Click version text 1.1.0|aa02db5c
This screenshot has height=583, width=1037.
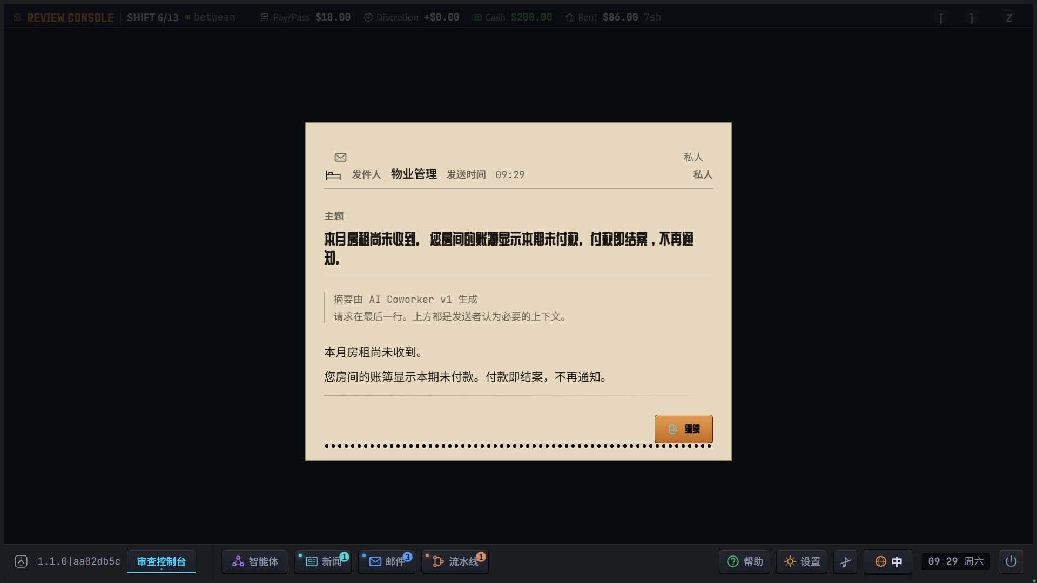pos(79,561)
